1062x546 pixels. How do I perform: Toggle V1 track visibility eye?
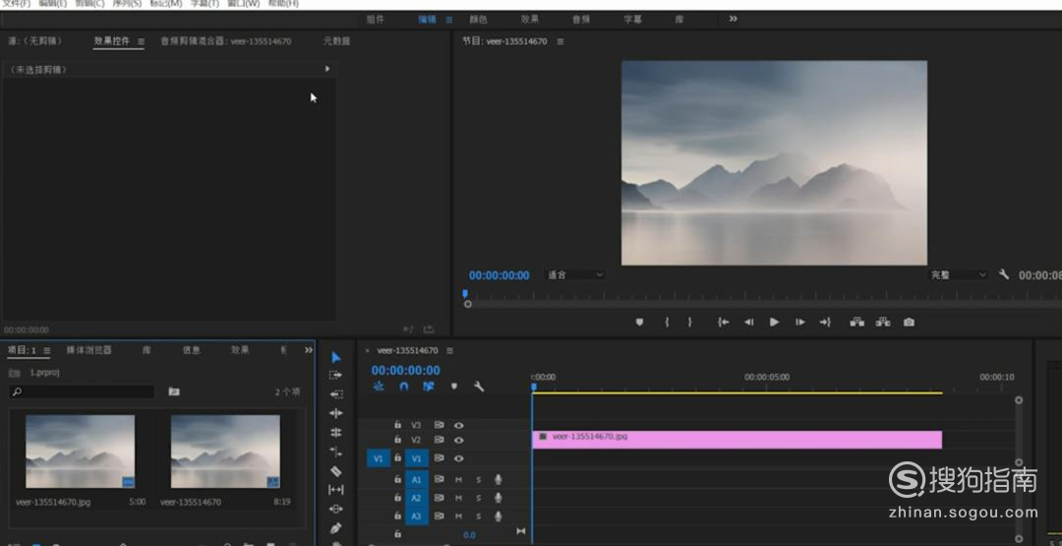(x=458, y=458)
